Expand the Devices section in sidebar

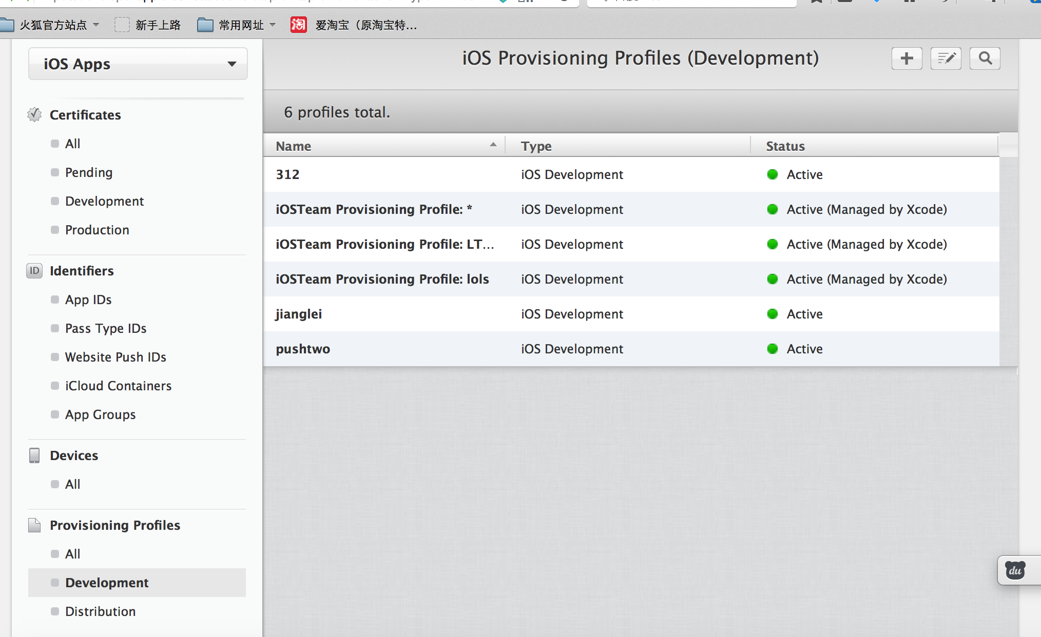tap(72, 455)
